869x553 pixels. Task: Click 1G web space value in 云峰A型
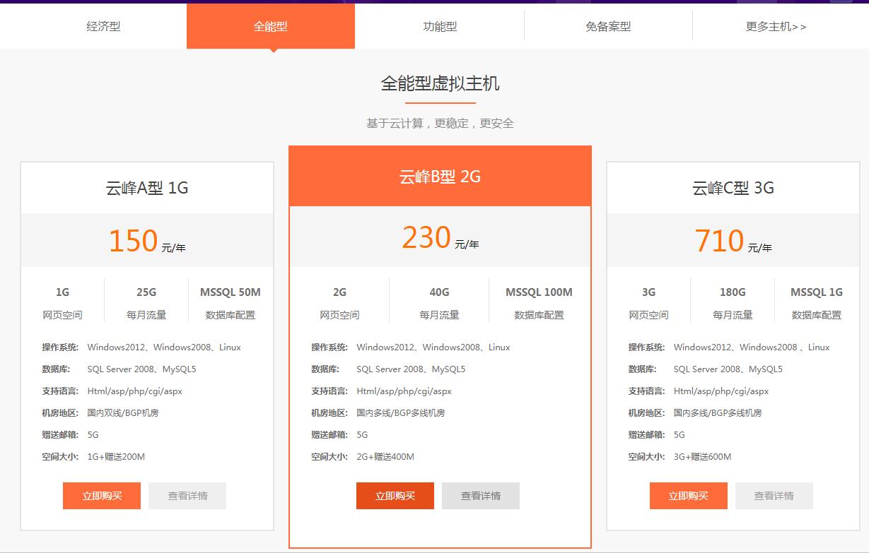pyautogui.click(x=62, y=292)
